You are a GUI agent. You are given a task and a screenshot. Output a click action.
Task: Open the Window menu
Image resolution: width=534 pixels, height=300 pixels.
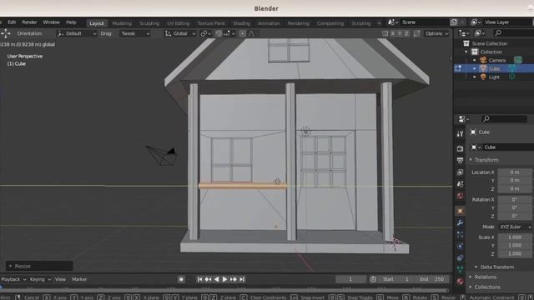pyautogui.click(x=51, y=22)
